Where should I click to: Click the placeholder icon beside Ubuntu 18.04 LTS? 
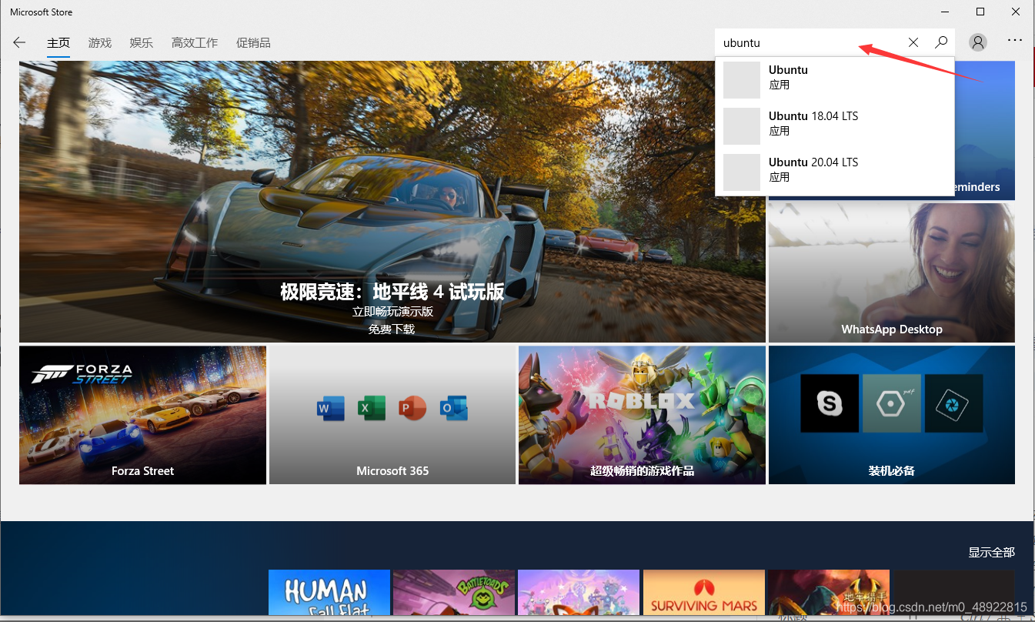(742, 126)
